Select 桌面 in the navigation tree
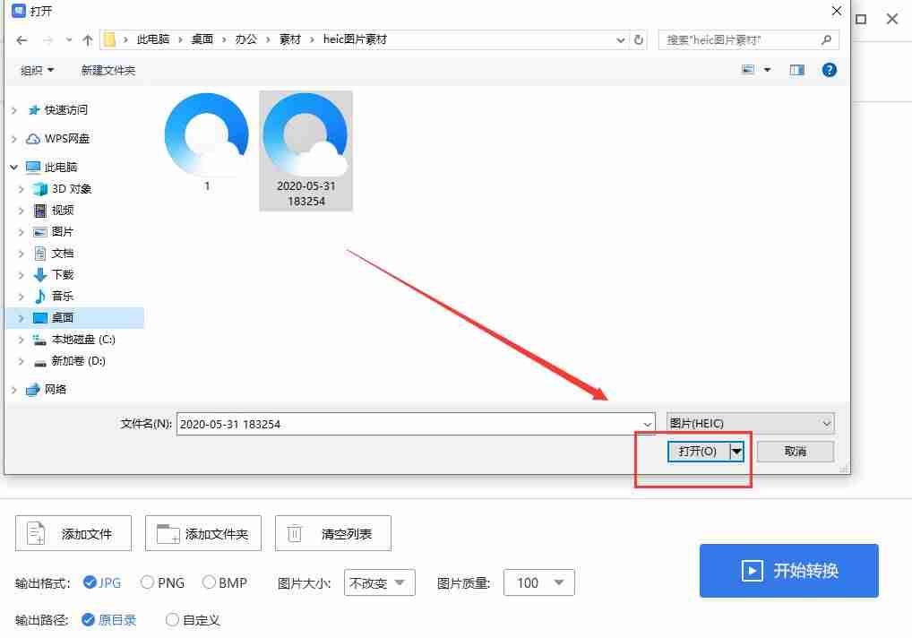The height and width of the screenshot is (638, 912). click(x=62, y=317)
